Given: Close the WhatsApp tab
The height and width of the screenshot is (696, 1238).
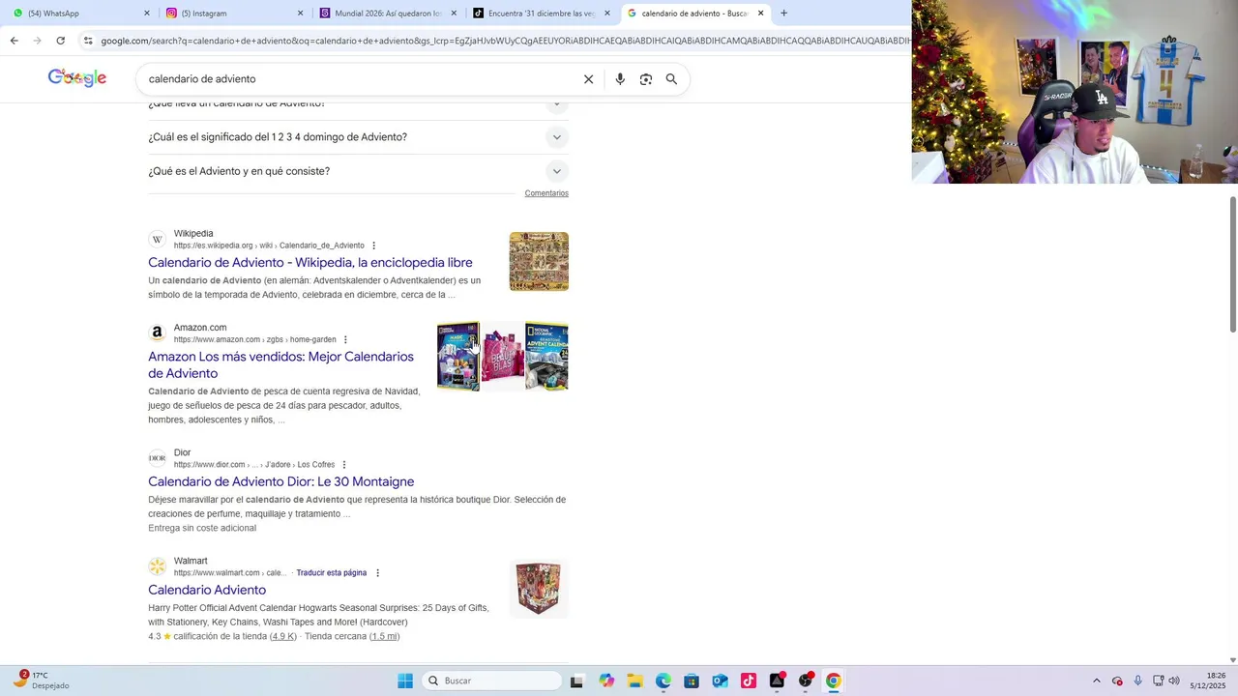Looking at the screenshot, I should [147, 14].
